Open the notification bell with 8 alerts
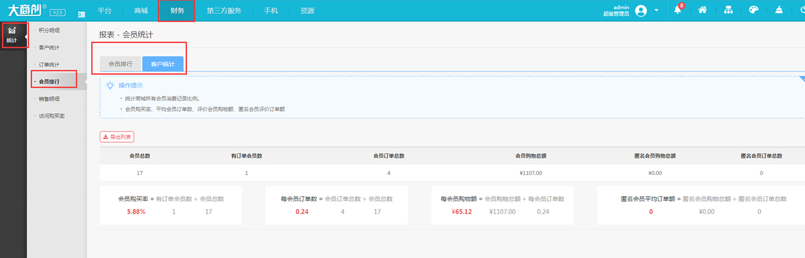Viewport: 805px width, 258px height. [x=678, y=10]
